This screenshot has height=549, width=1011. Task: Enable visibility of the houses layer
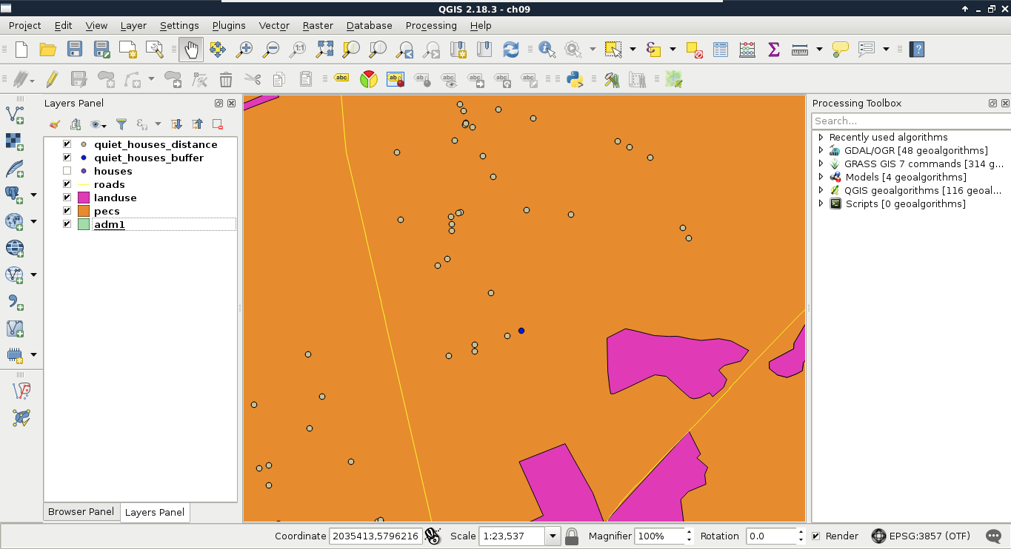click(x=67, y=171)
